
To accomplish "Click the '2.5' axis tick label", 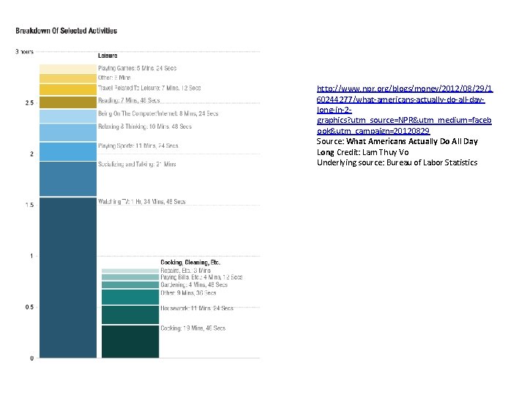I will (x=29, y=103).
